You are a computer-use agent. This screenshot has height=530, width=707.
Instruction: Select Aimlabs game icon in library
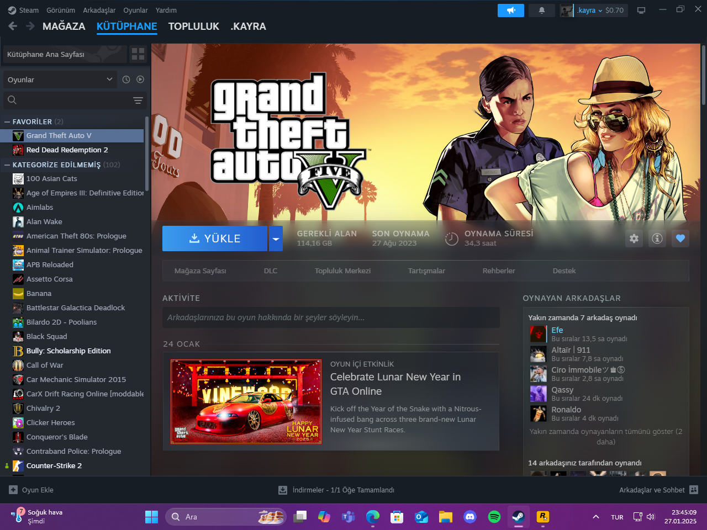click(18, 208)
